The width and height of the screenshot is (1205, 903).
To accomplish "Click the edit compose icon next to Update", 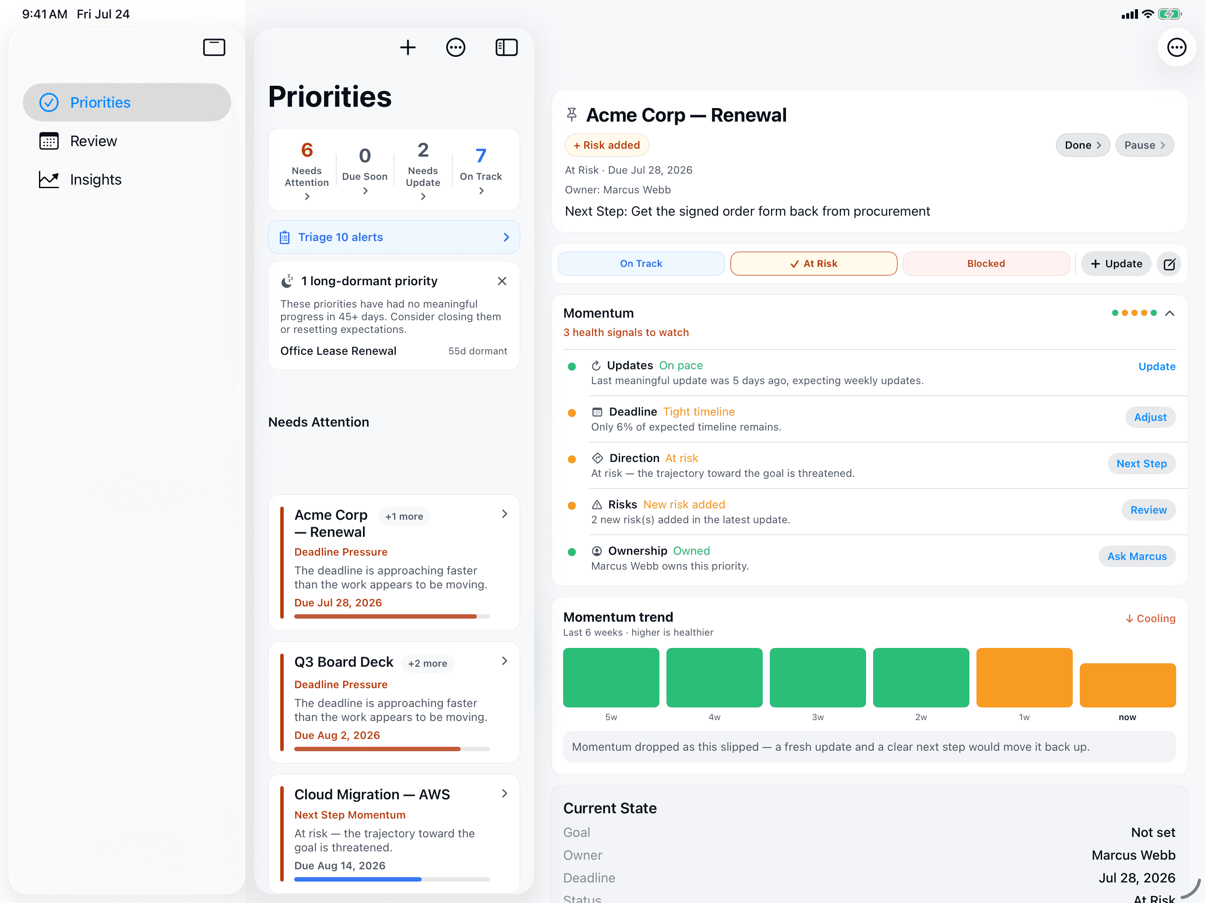I will pos(1169,264).
